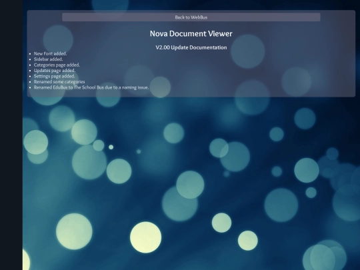Click the 'Settings page added.' entry
Image resolution: width=360 pixels, height=270 pixels.
pyautogui.click(x=54, y=76)
